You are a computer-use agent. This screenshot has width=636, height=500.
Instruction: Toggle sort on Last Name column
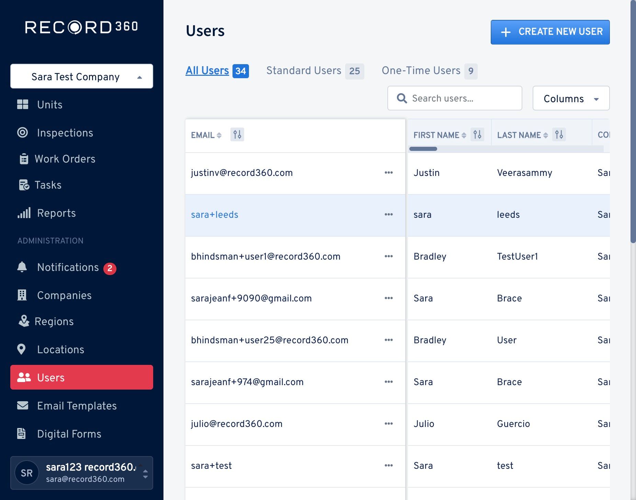click(x=545, y=135)
